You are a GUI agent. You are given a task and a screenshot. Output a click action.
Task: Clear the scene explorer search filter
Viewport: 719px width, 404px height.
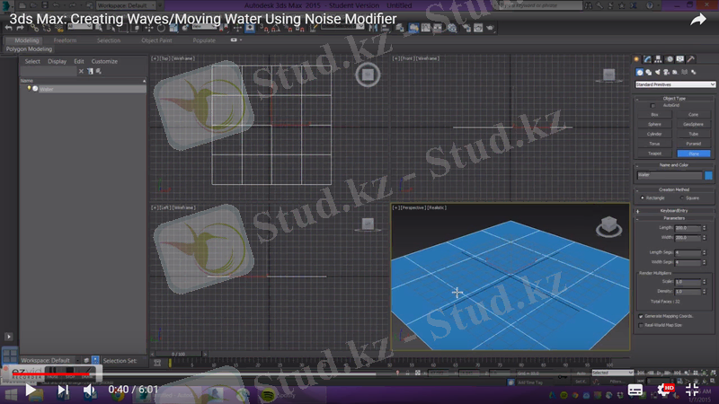(81, 72)
